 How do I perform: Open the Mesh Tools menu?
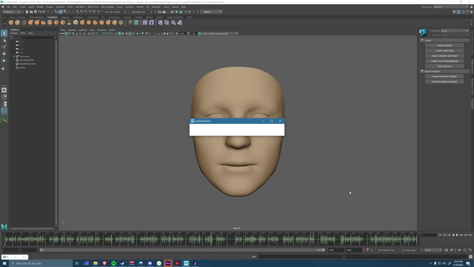click(93, 7)
